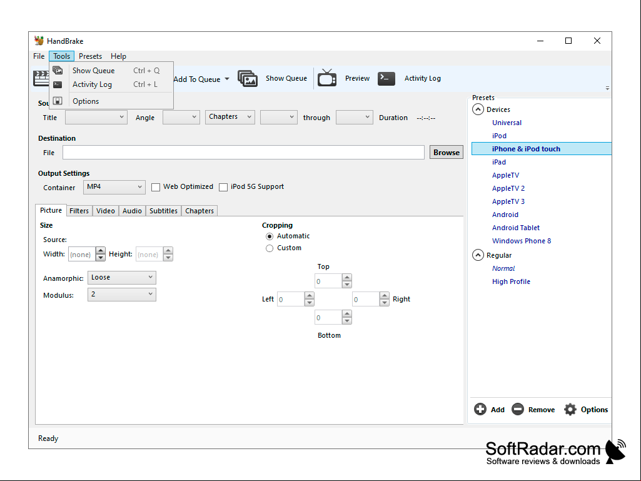This screenshot has height=481, width=641.
Task: Choose Activity Log from Tools menu
Action: [x=111, y=84]
